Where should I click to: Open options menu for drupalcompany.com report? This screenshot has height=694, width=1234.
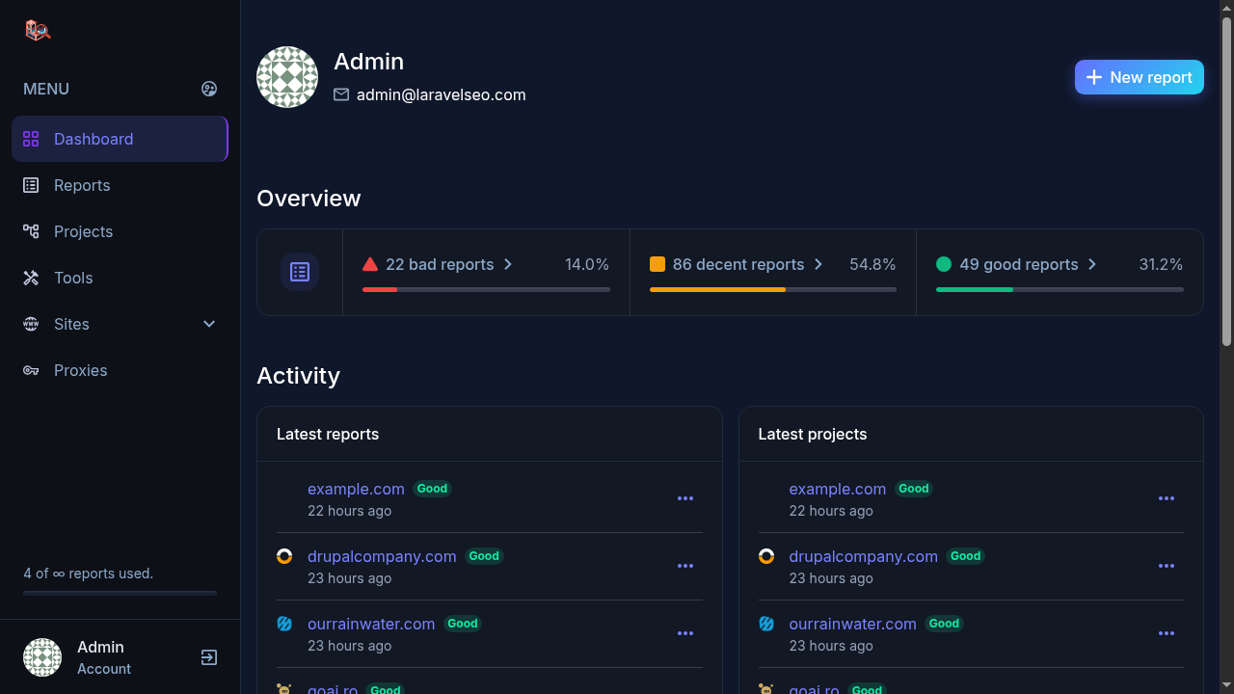coord(685,566)
